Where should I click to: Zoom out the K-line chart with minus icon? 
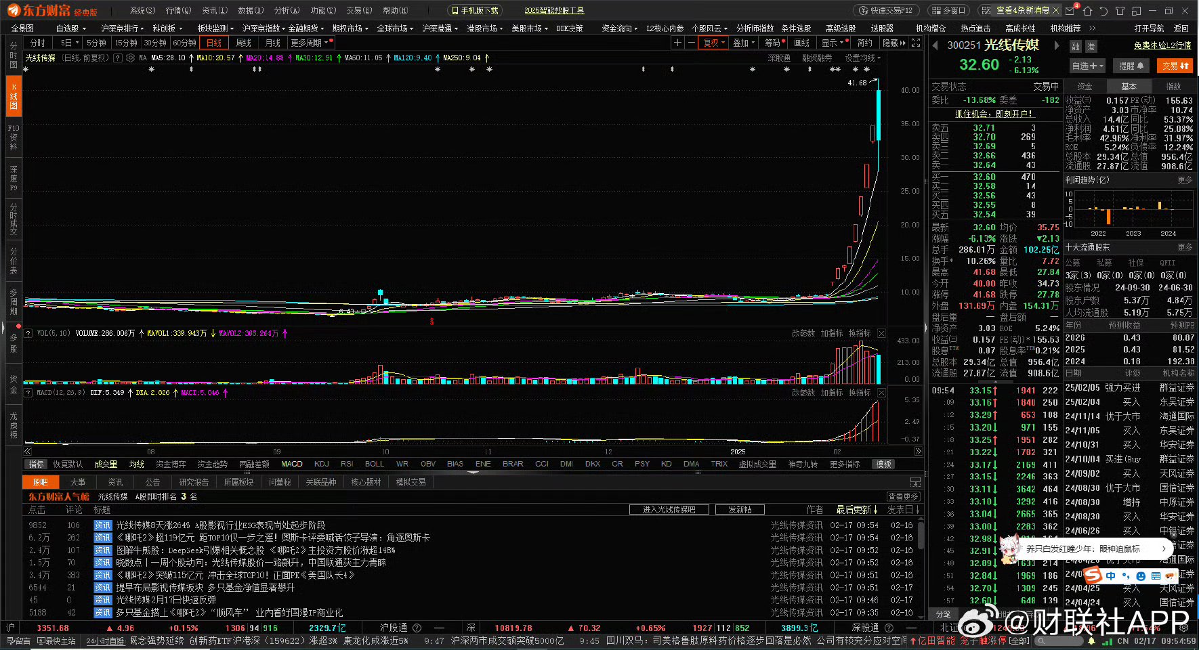pos(691,43)
